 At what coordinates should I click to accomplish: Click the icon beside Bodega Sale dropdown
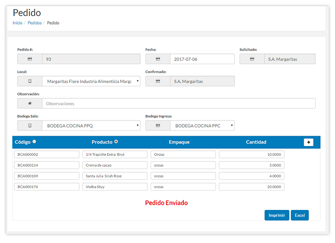(x=30, y=126)
